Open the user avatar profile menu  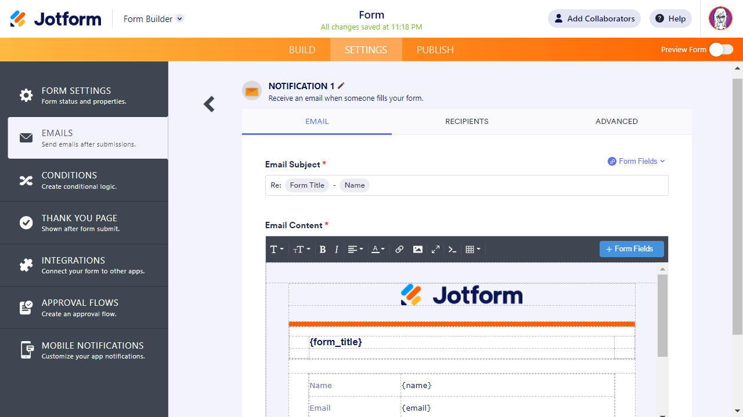[720, 19]
